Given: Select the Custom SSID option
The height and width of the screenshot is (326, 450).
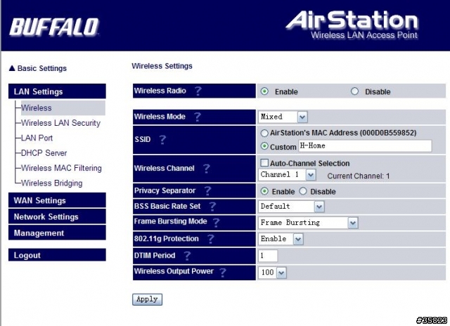Looking at the screenshot, I should point(264,146).
